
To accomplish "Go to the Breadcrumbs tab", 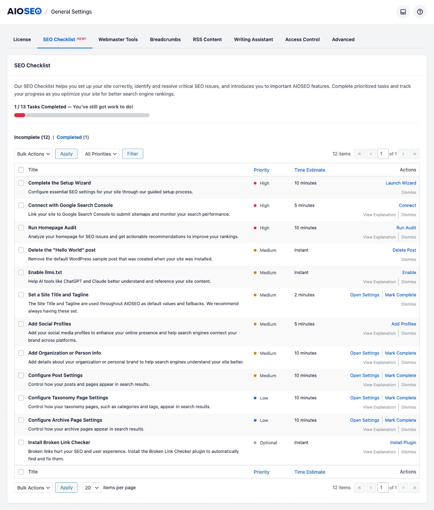I will click(x=165, y=39).
